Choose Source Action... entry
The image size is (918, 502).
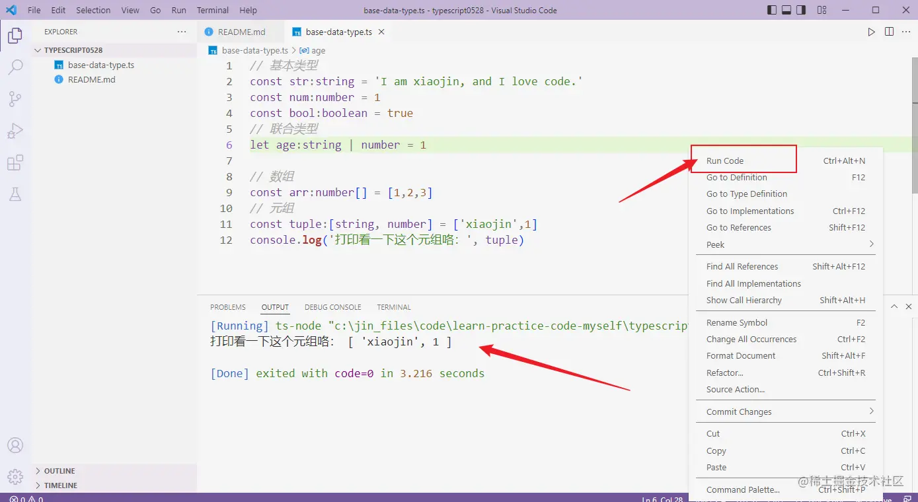pos(786,389)
